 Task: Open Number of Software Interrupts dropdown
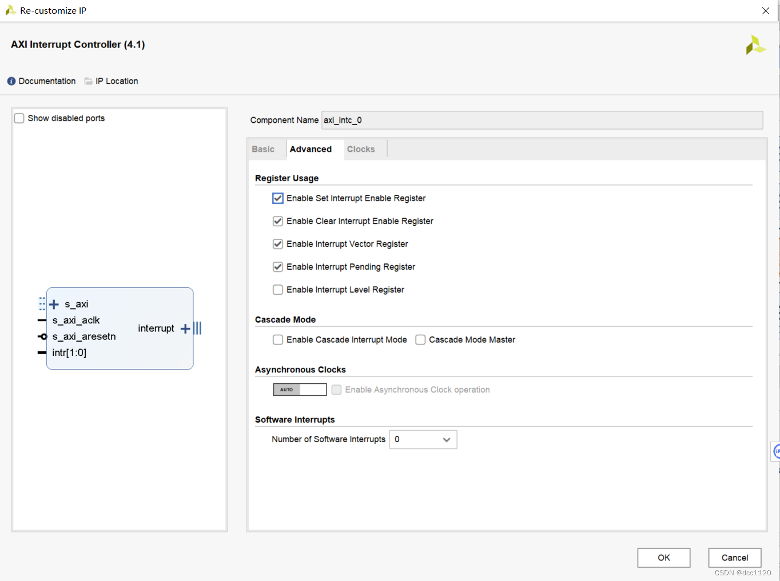tap(423, 439)
